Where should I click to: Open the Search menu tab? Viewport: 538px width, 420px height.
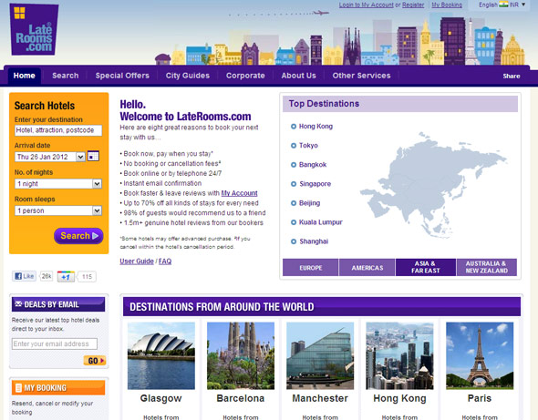point(65,76)
